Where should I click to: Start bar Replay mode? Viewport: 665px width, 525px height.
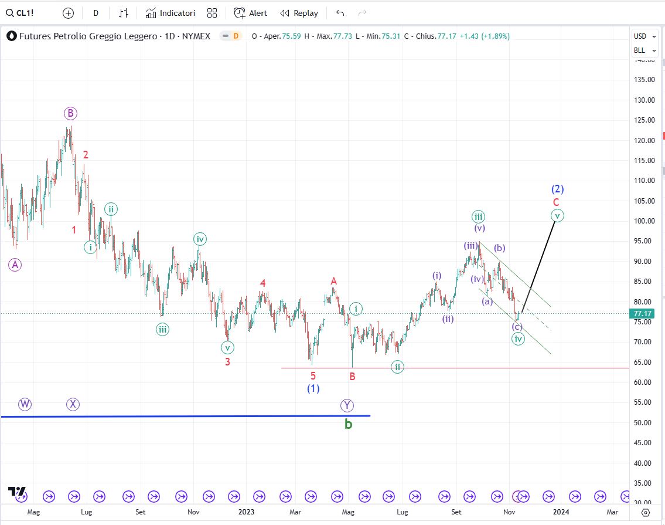pyautogui.click(x=299, y=13)
